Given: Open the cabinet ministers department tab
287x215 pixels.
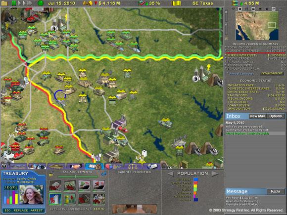Looking at the screenshot, I should pos(37,166).
